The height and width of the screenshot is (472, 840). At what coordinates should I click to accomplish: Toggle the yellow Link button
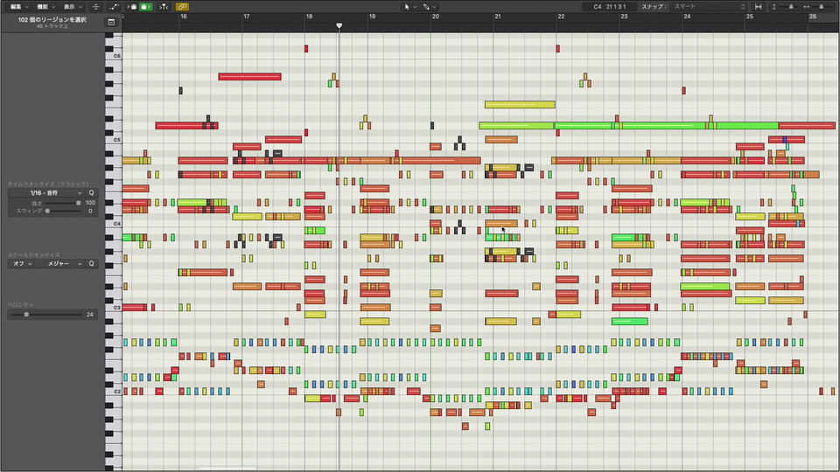click(182, 7)
